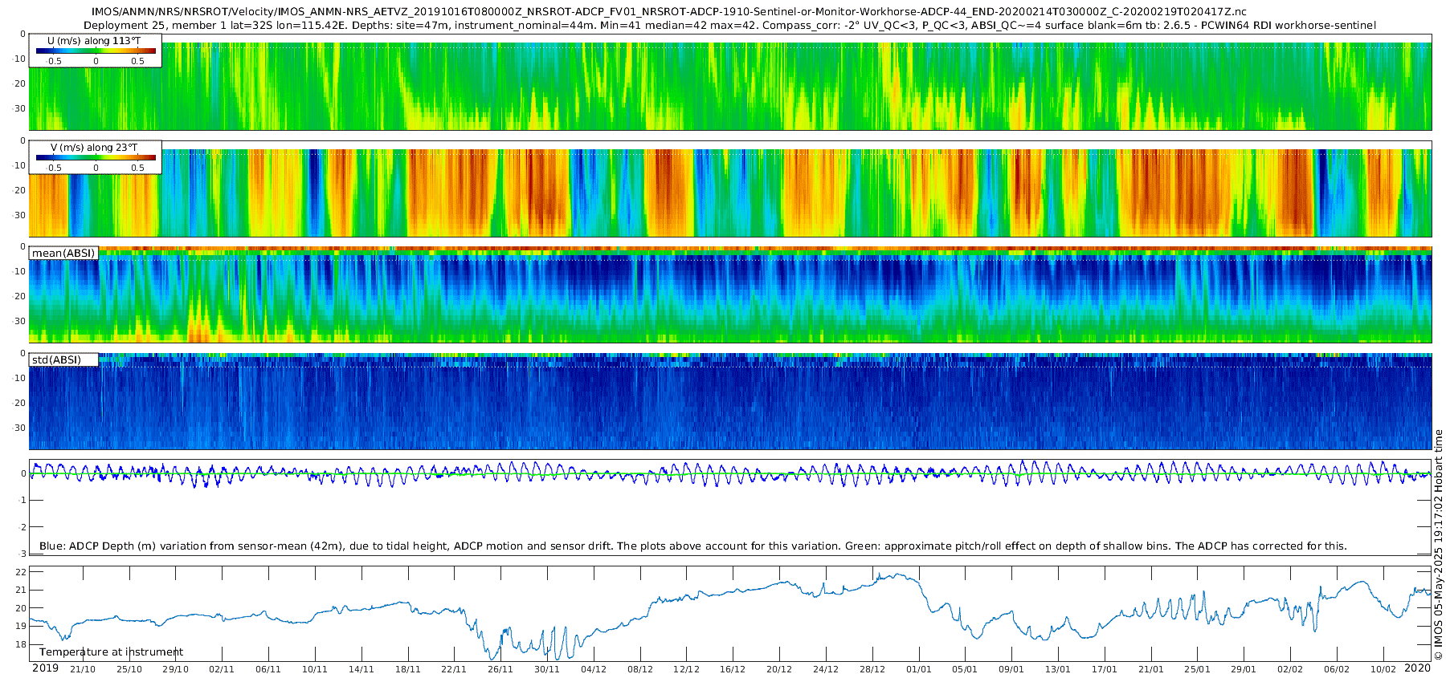Click the 'U (m/s) along 113°T' legend label

click(x=95, y=41)
